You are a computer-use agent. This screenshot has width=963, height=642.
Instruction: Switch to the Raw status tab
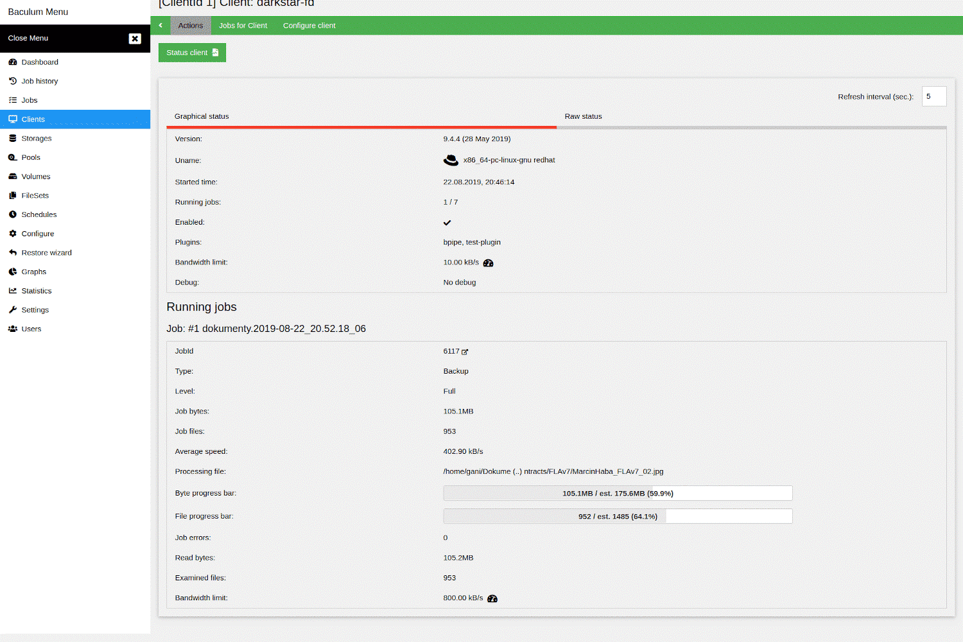click(x=583, y=117)
